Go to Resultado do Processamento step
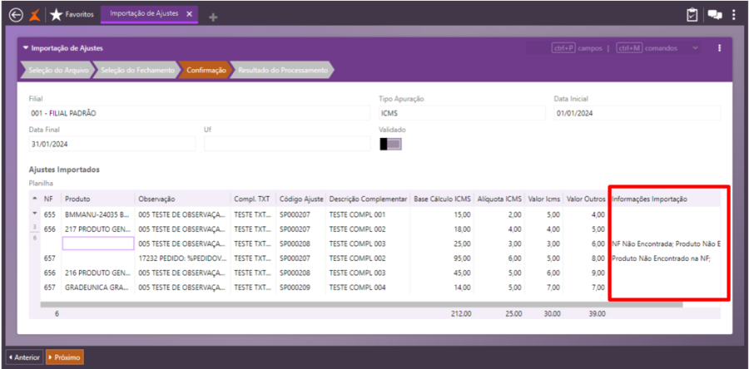Screen dimensions: 749x369 [x=282, y=71]
